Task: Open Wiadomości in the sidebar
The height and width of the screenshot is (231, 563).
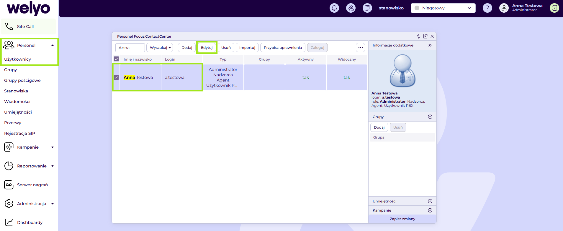Action: click(x=17, y=102)
